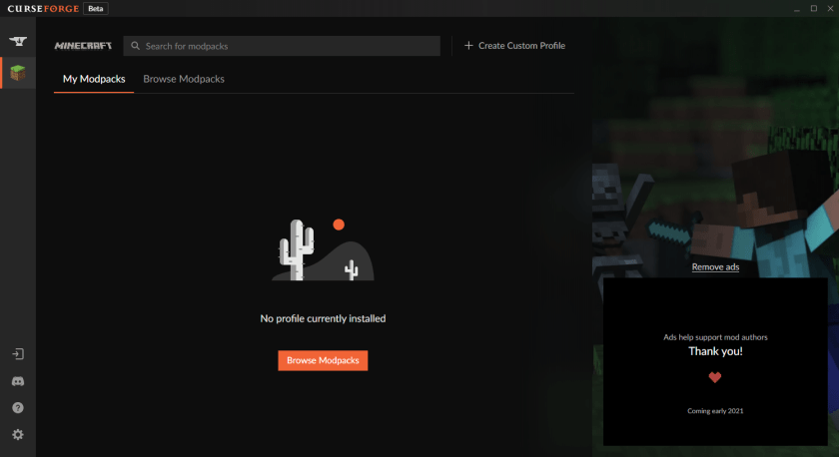Click the anvil home icon in sidebar
This screenshot has height=457, width=839.
coord(17,41)
